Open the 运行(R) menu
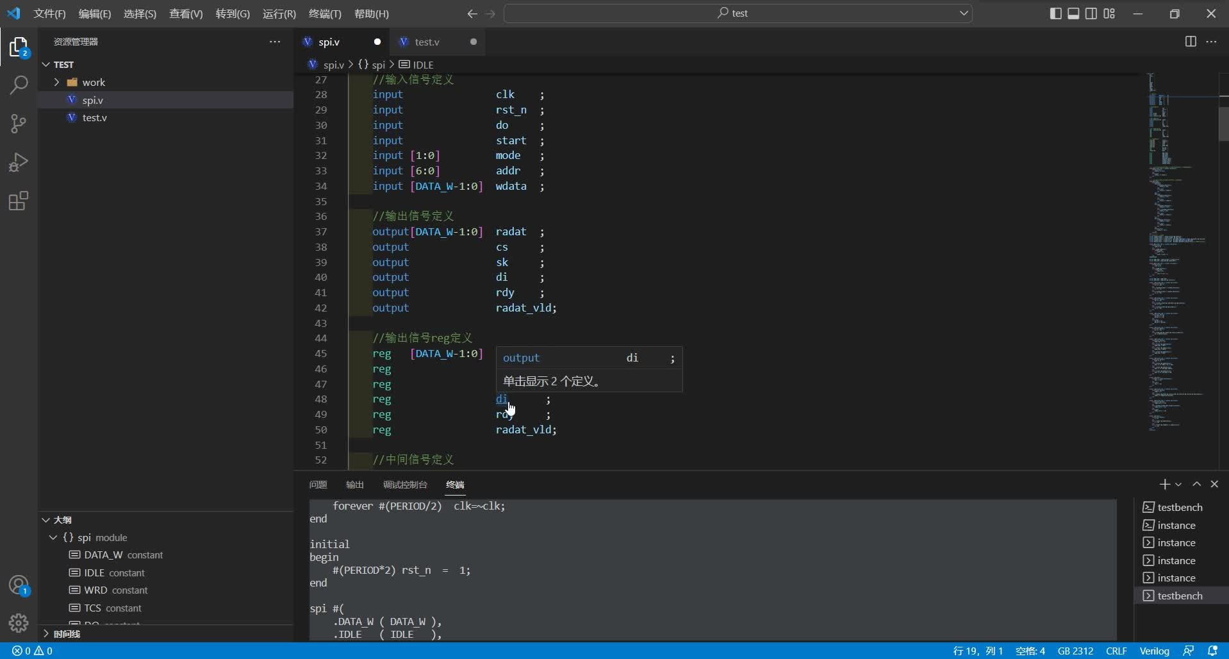Screen dimensions: 1229x659 pyautogui.click(x=278, y=13)
